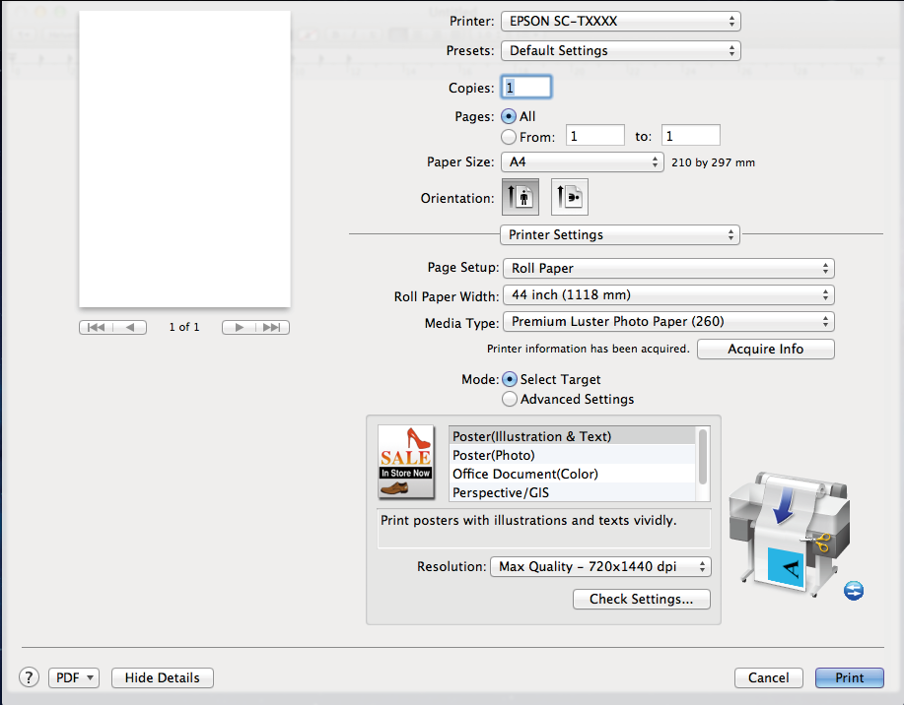Choose Select Target mode

pos(510,379)
